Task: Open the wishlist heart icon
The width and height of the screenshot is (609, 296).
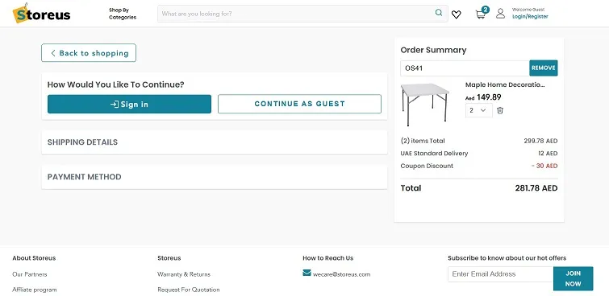Action: coord(456,14)
